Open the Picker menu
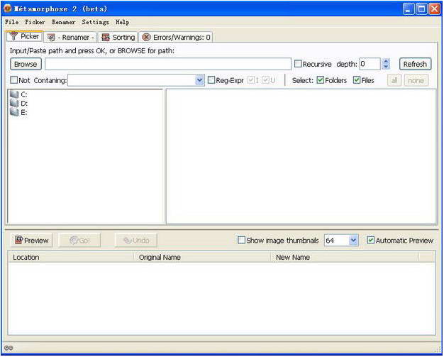 (35, 22)
